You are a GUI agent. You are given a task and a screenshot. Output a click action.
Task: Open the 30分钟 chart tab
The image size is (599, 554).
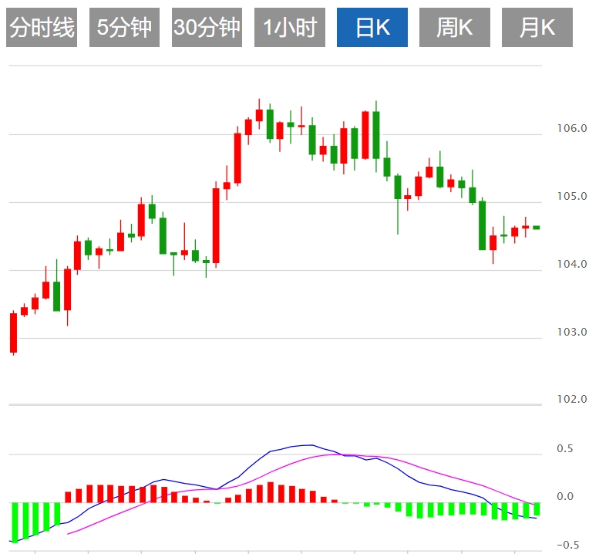(207, 28)
